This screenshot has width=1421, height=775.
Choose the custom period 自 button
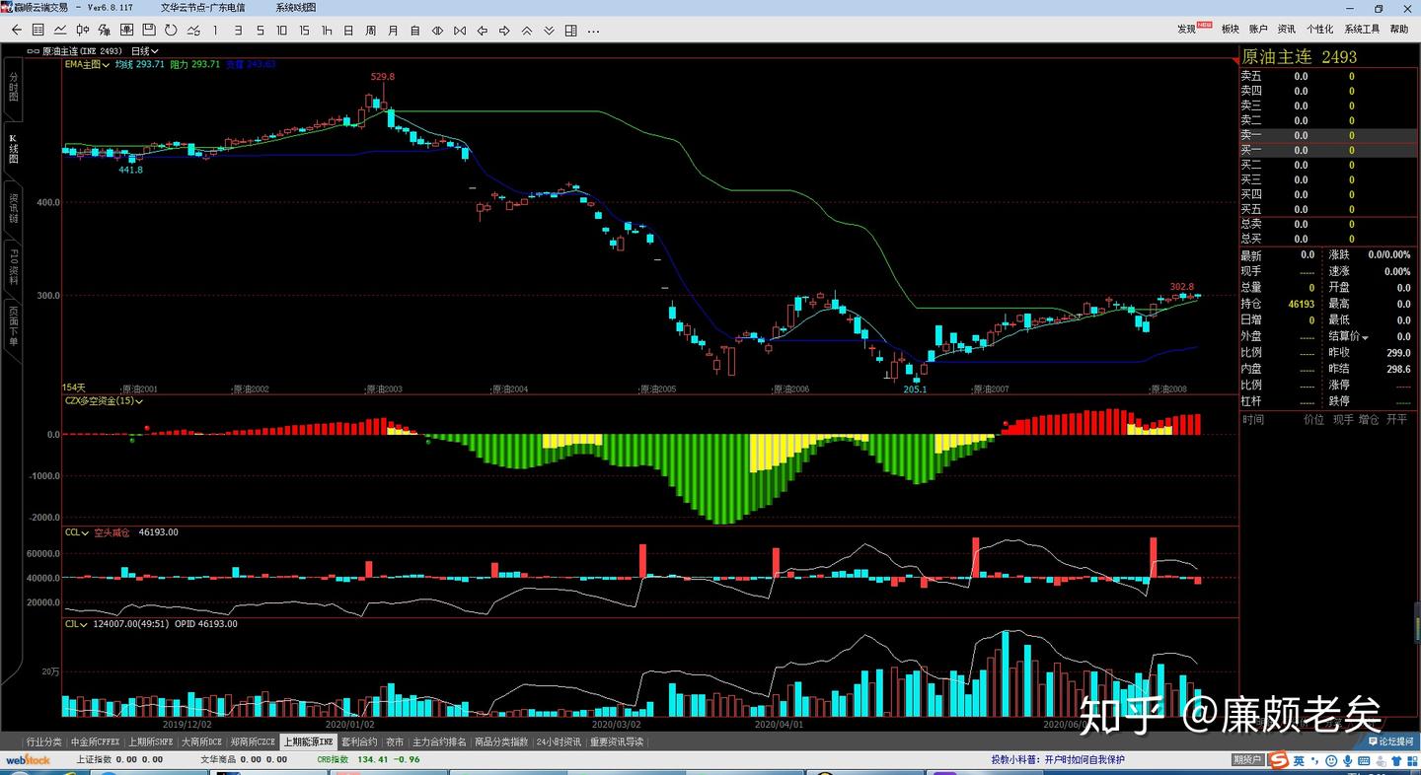[415, 31]
